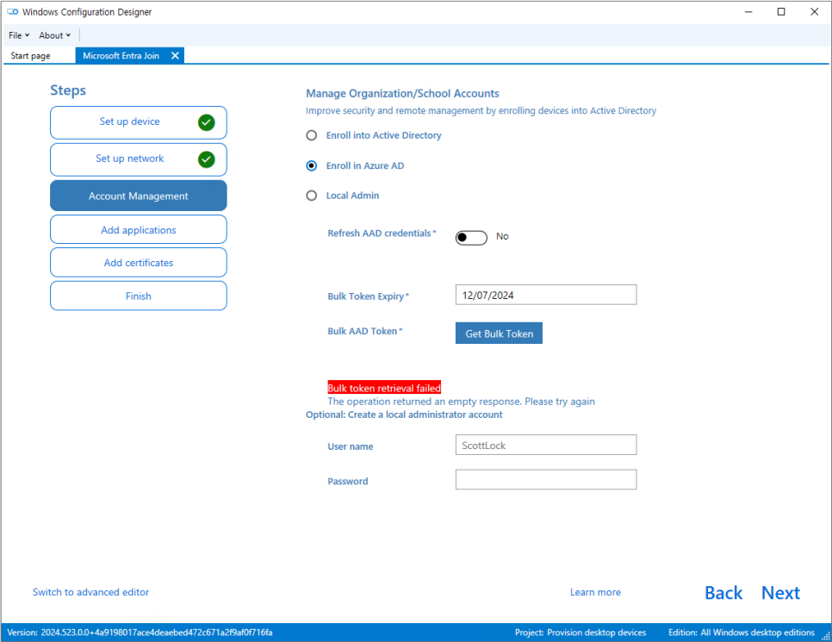
Task: Click the window resize grip in status bar
Action: pos(826,636)
